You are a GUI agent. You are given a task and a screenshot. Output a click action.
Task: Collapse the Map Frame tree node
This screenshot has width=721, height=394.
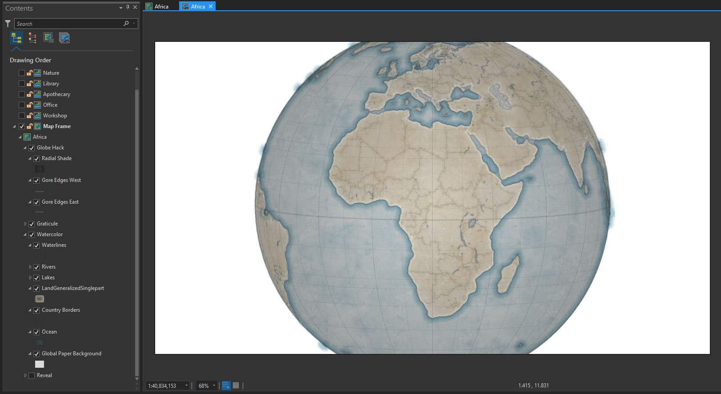point(14,126)
